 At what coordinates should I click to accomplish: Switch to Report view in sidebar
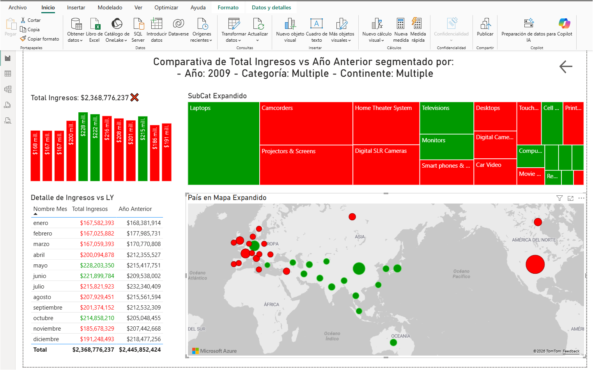8,58
